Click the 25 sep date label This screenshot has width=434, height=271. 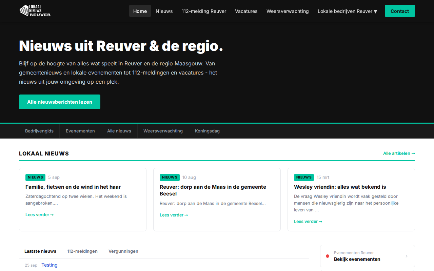(x=31, y=265)
